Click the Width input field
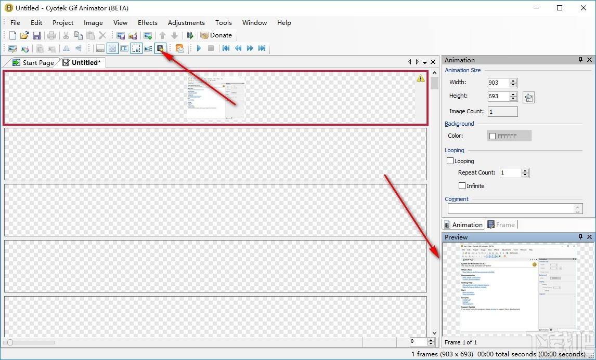This screenshot has width=596, height=360. pos(499,83)
